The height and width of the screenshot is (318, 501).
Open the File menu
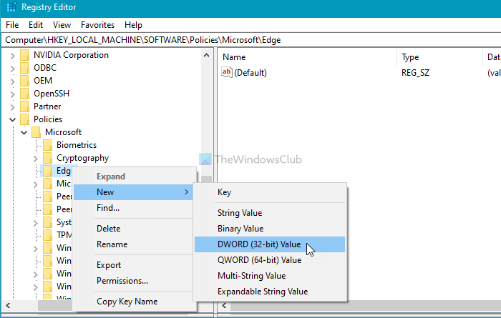tap(12, 25)
